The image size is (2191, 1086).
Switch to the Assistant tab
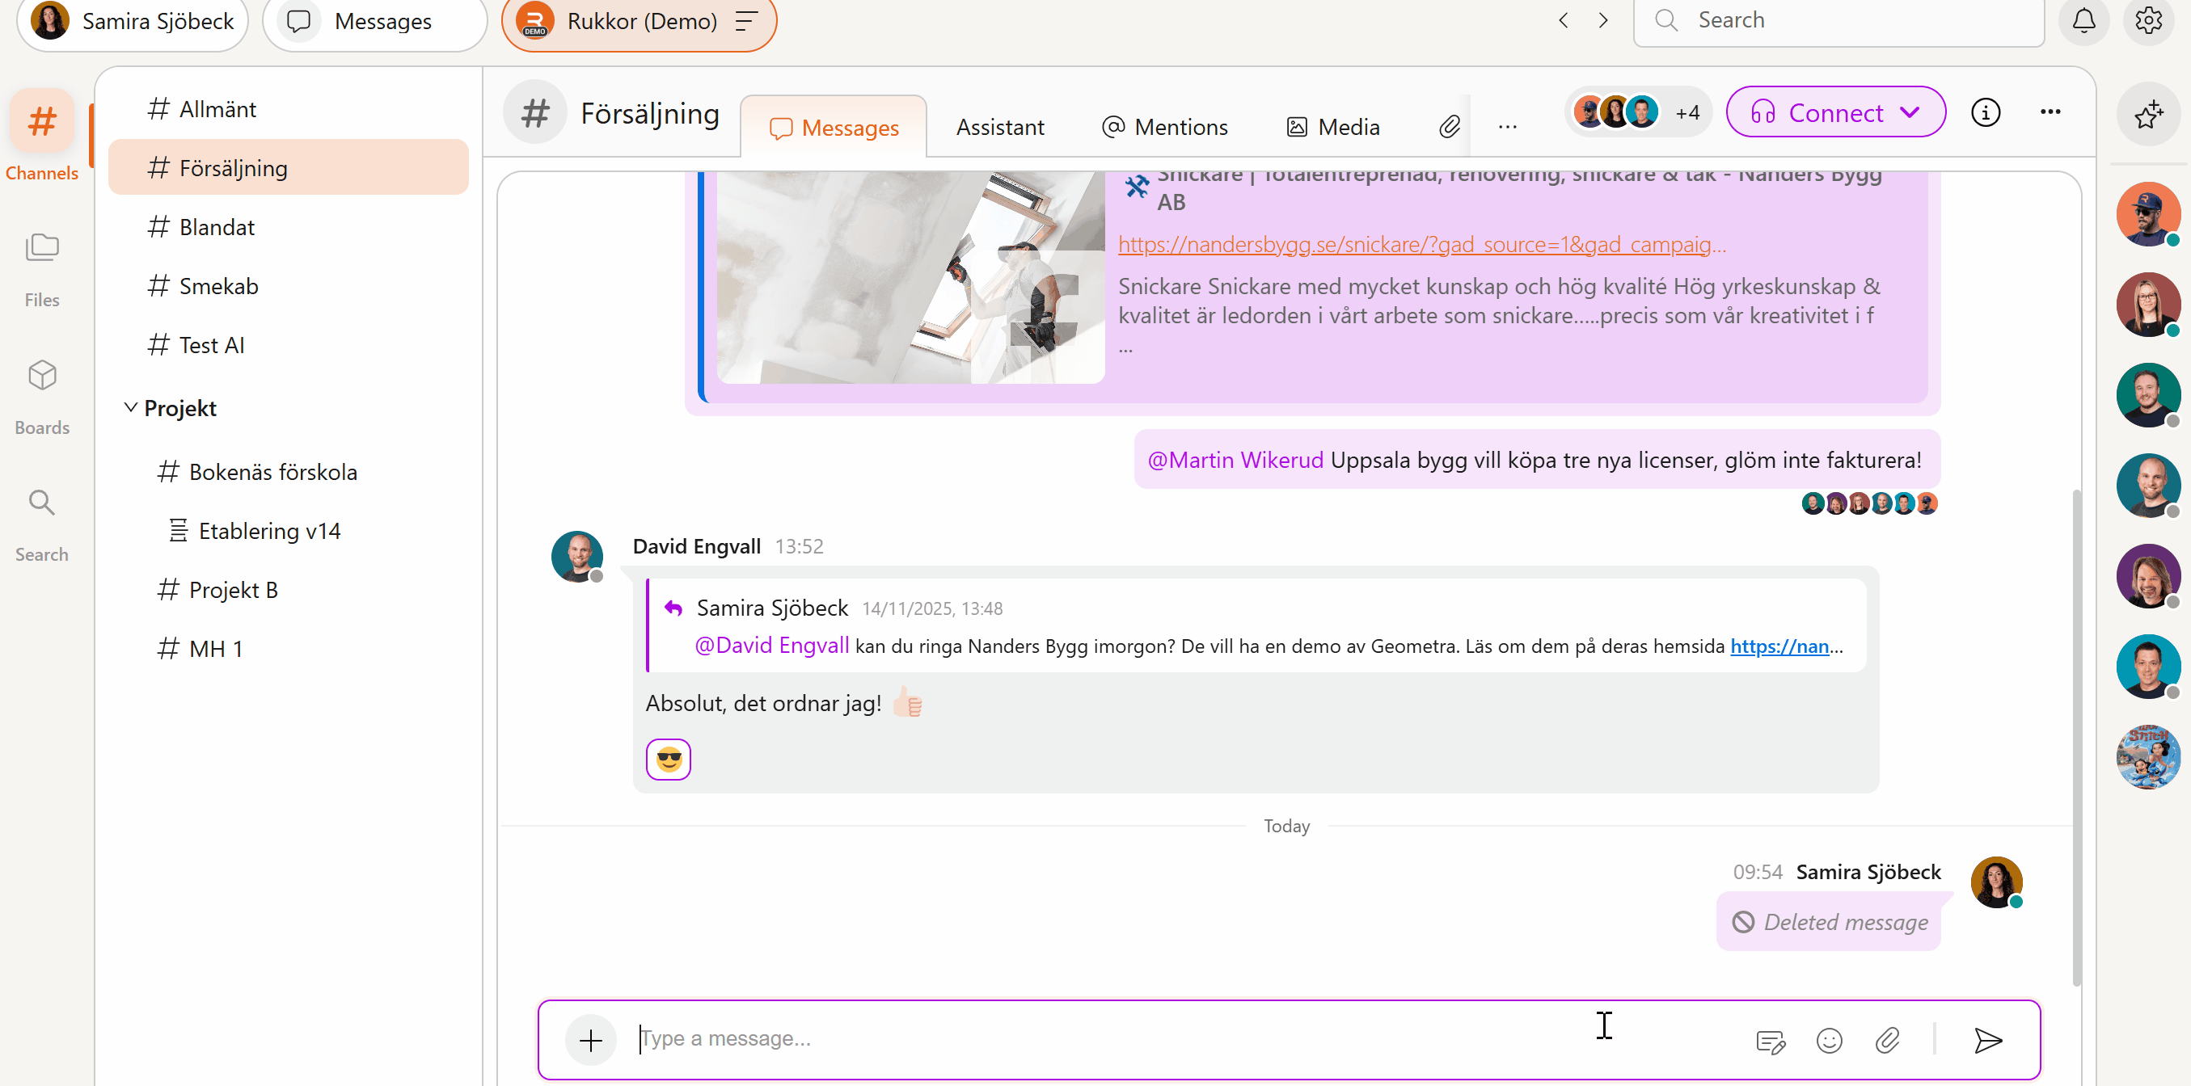click(999, 128)
